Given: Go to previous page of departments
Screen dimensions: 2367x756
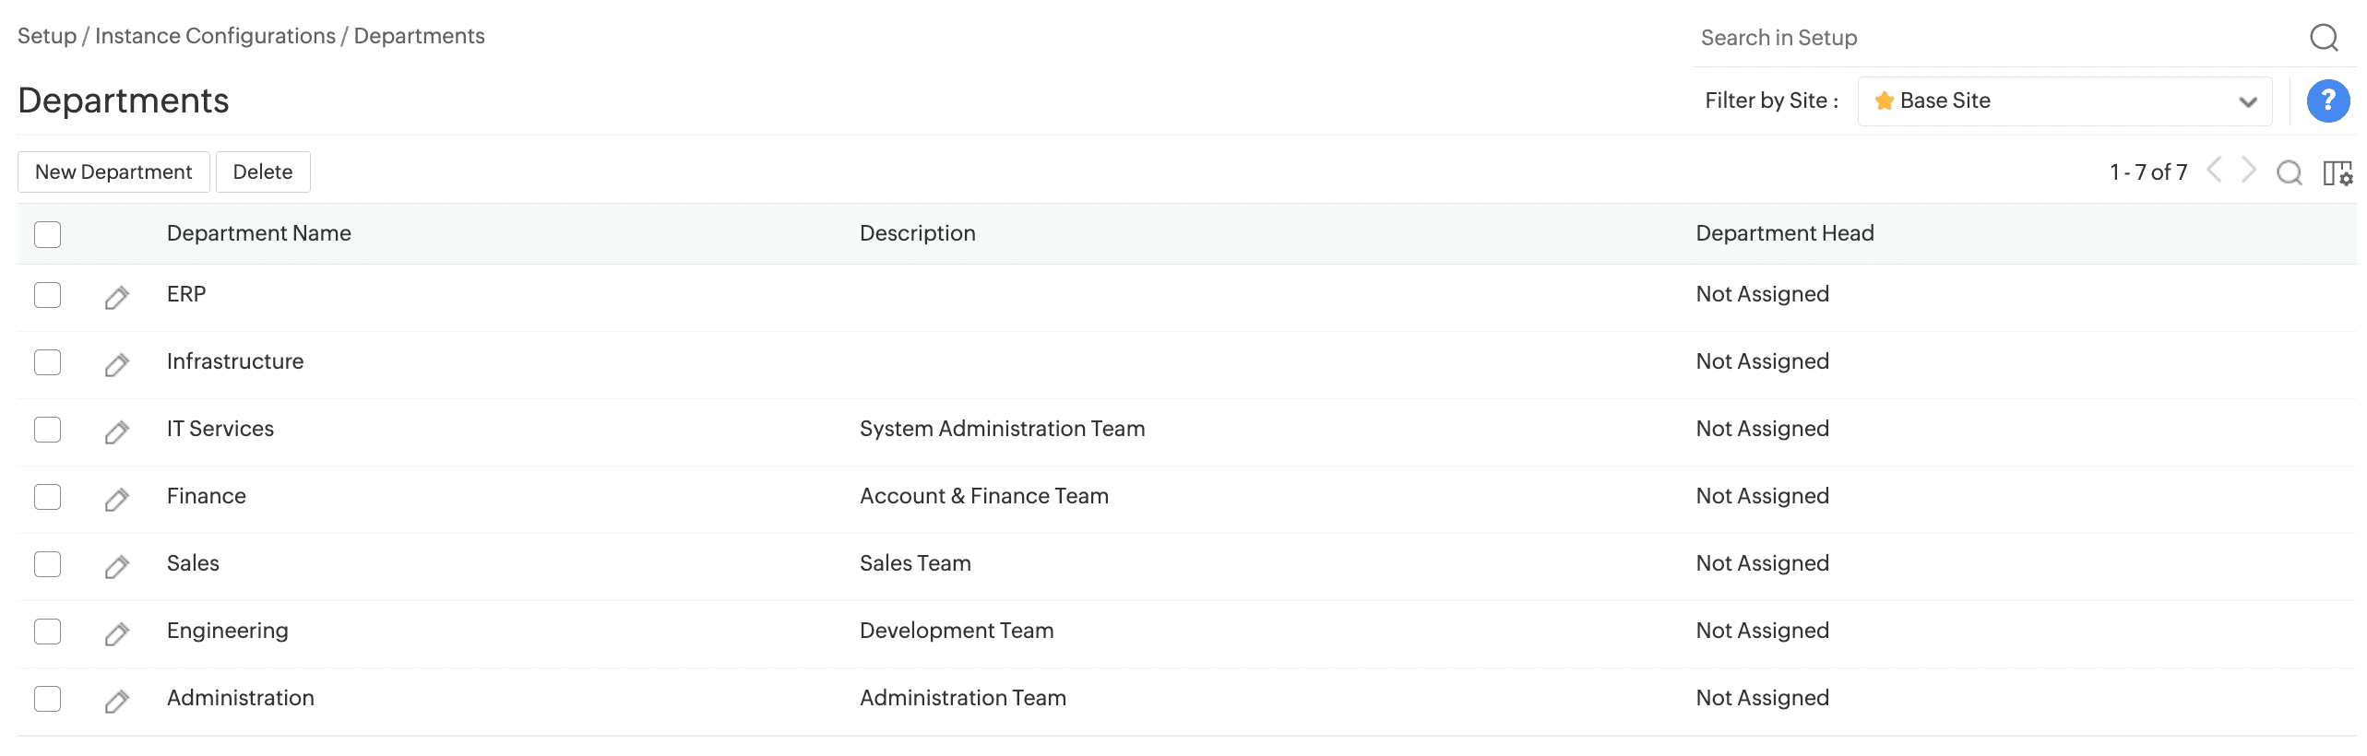Looking at the screenshot, I should coord(2214,171).
